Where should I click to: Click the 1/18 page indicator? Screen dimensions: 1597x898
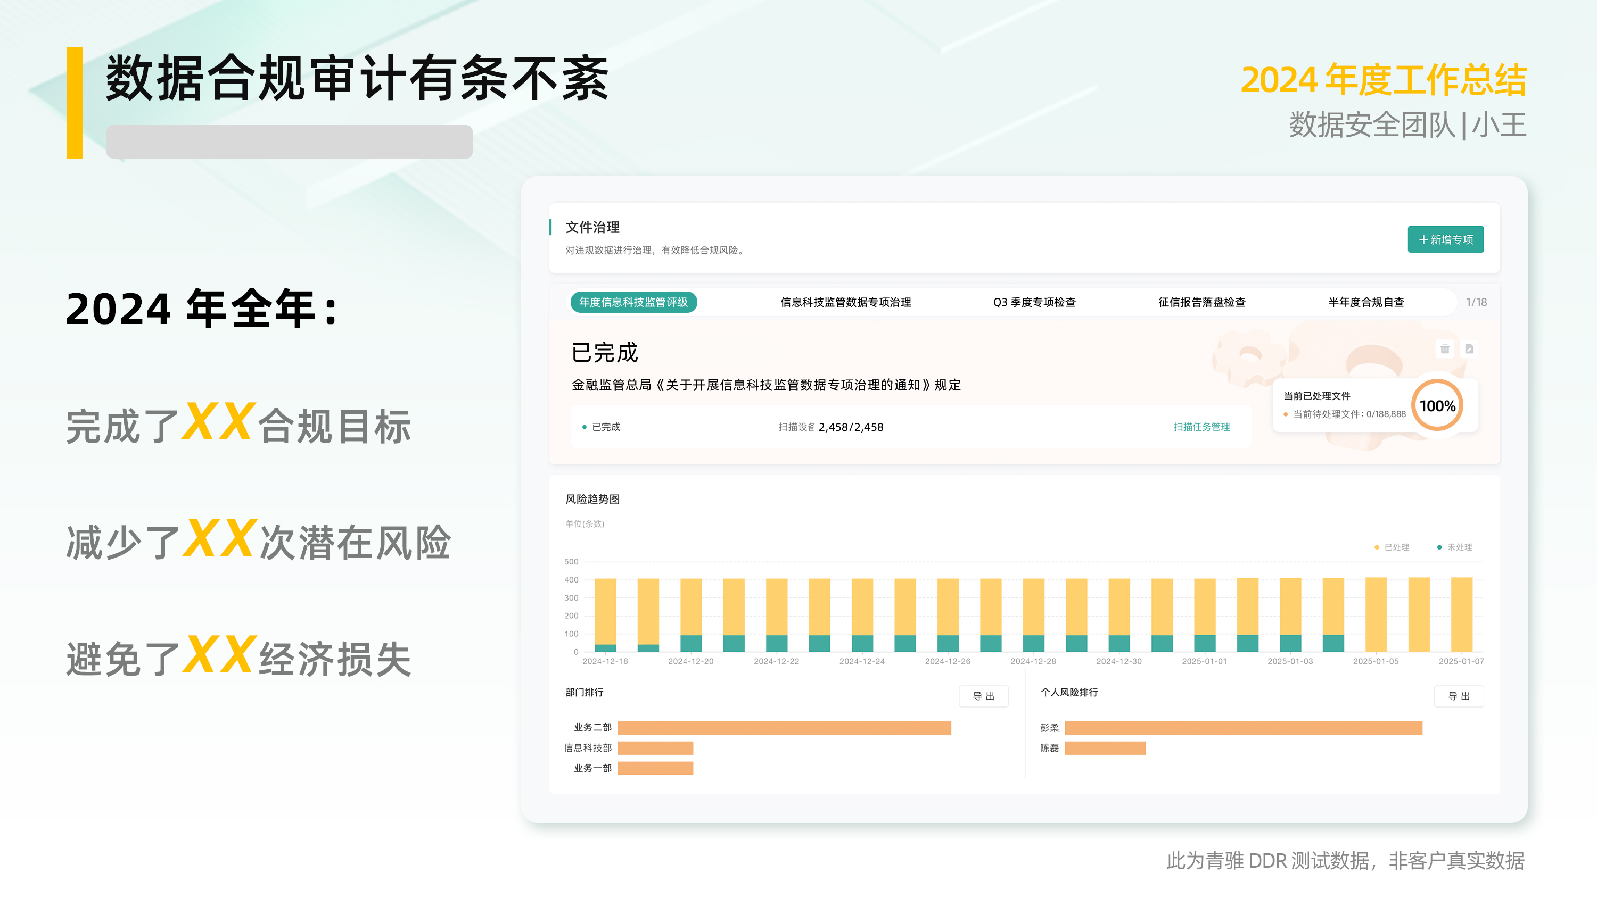(1476, 302)
